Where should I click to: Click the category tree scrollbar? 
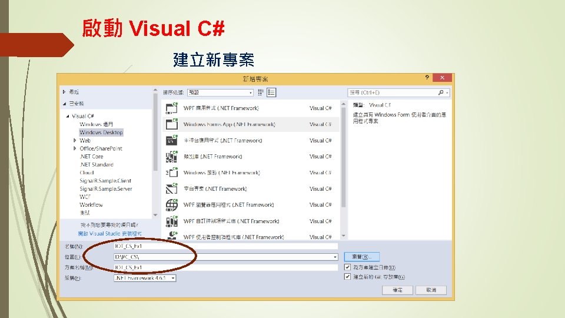tap(155, 131)
